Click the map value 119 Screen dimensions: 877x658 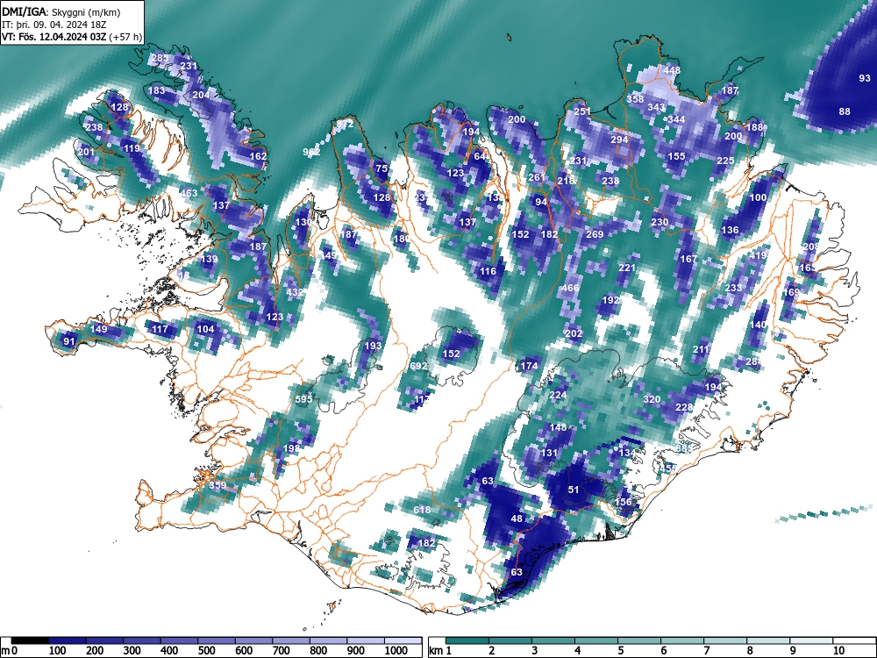pyautogui.click(x=132, y=149)
